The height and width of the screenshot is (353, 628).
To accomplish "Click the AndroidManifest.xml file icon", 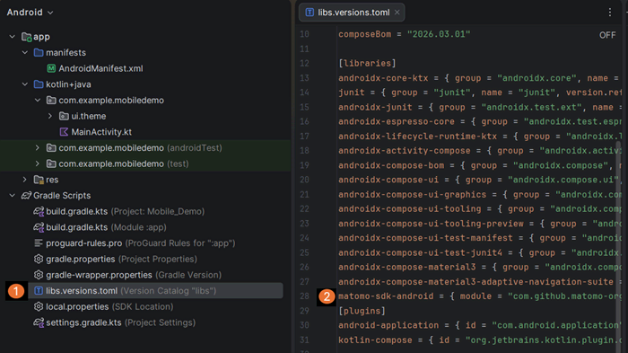I will (x=51, y=68).
